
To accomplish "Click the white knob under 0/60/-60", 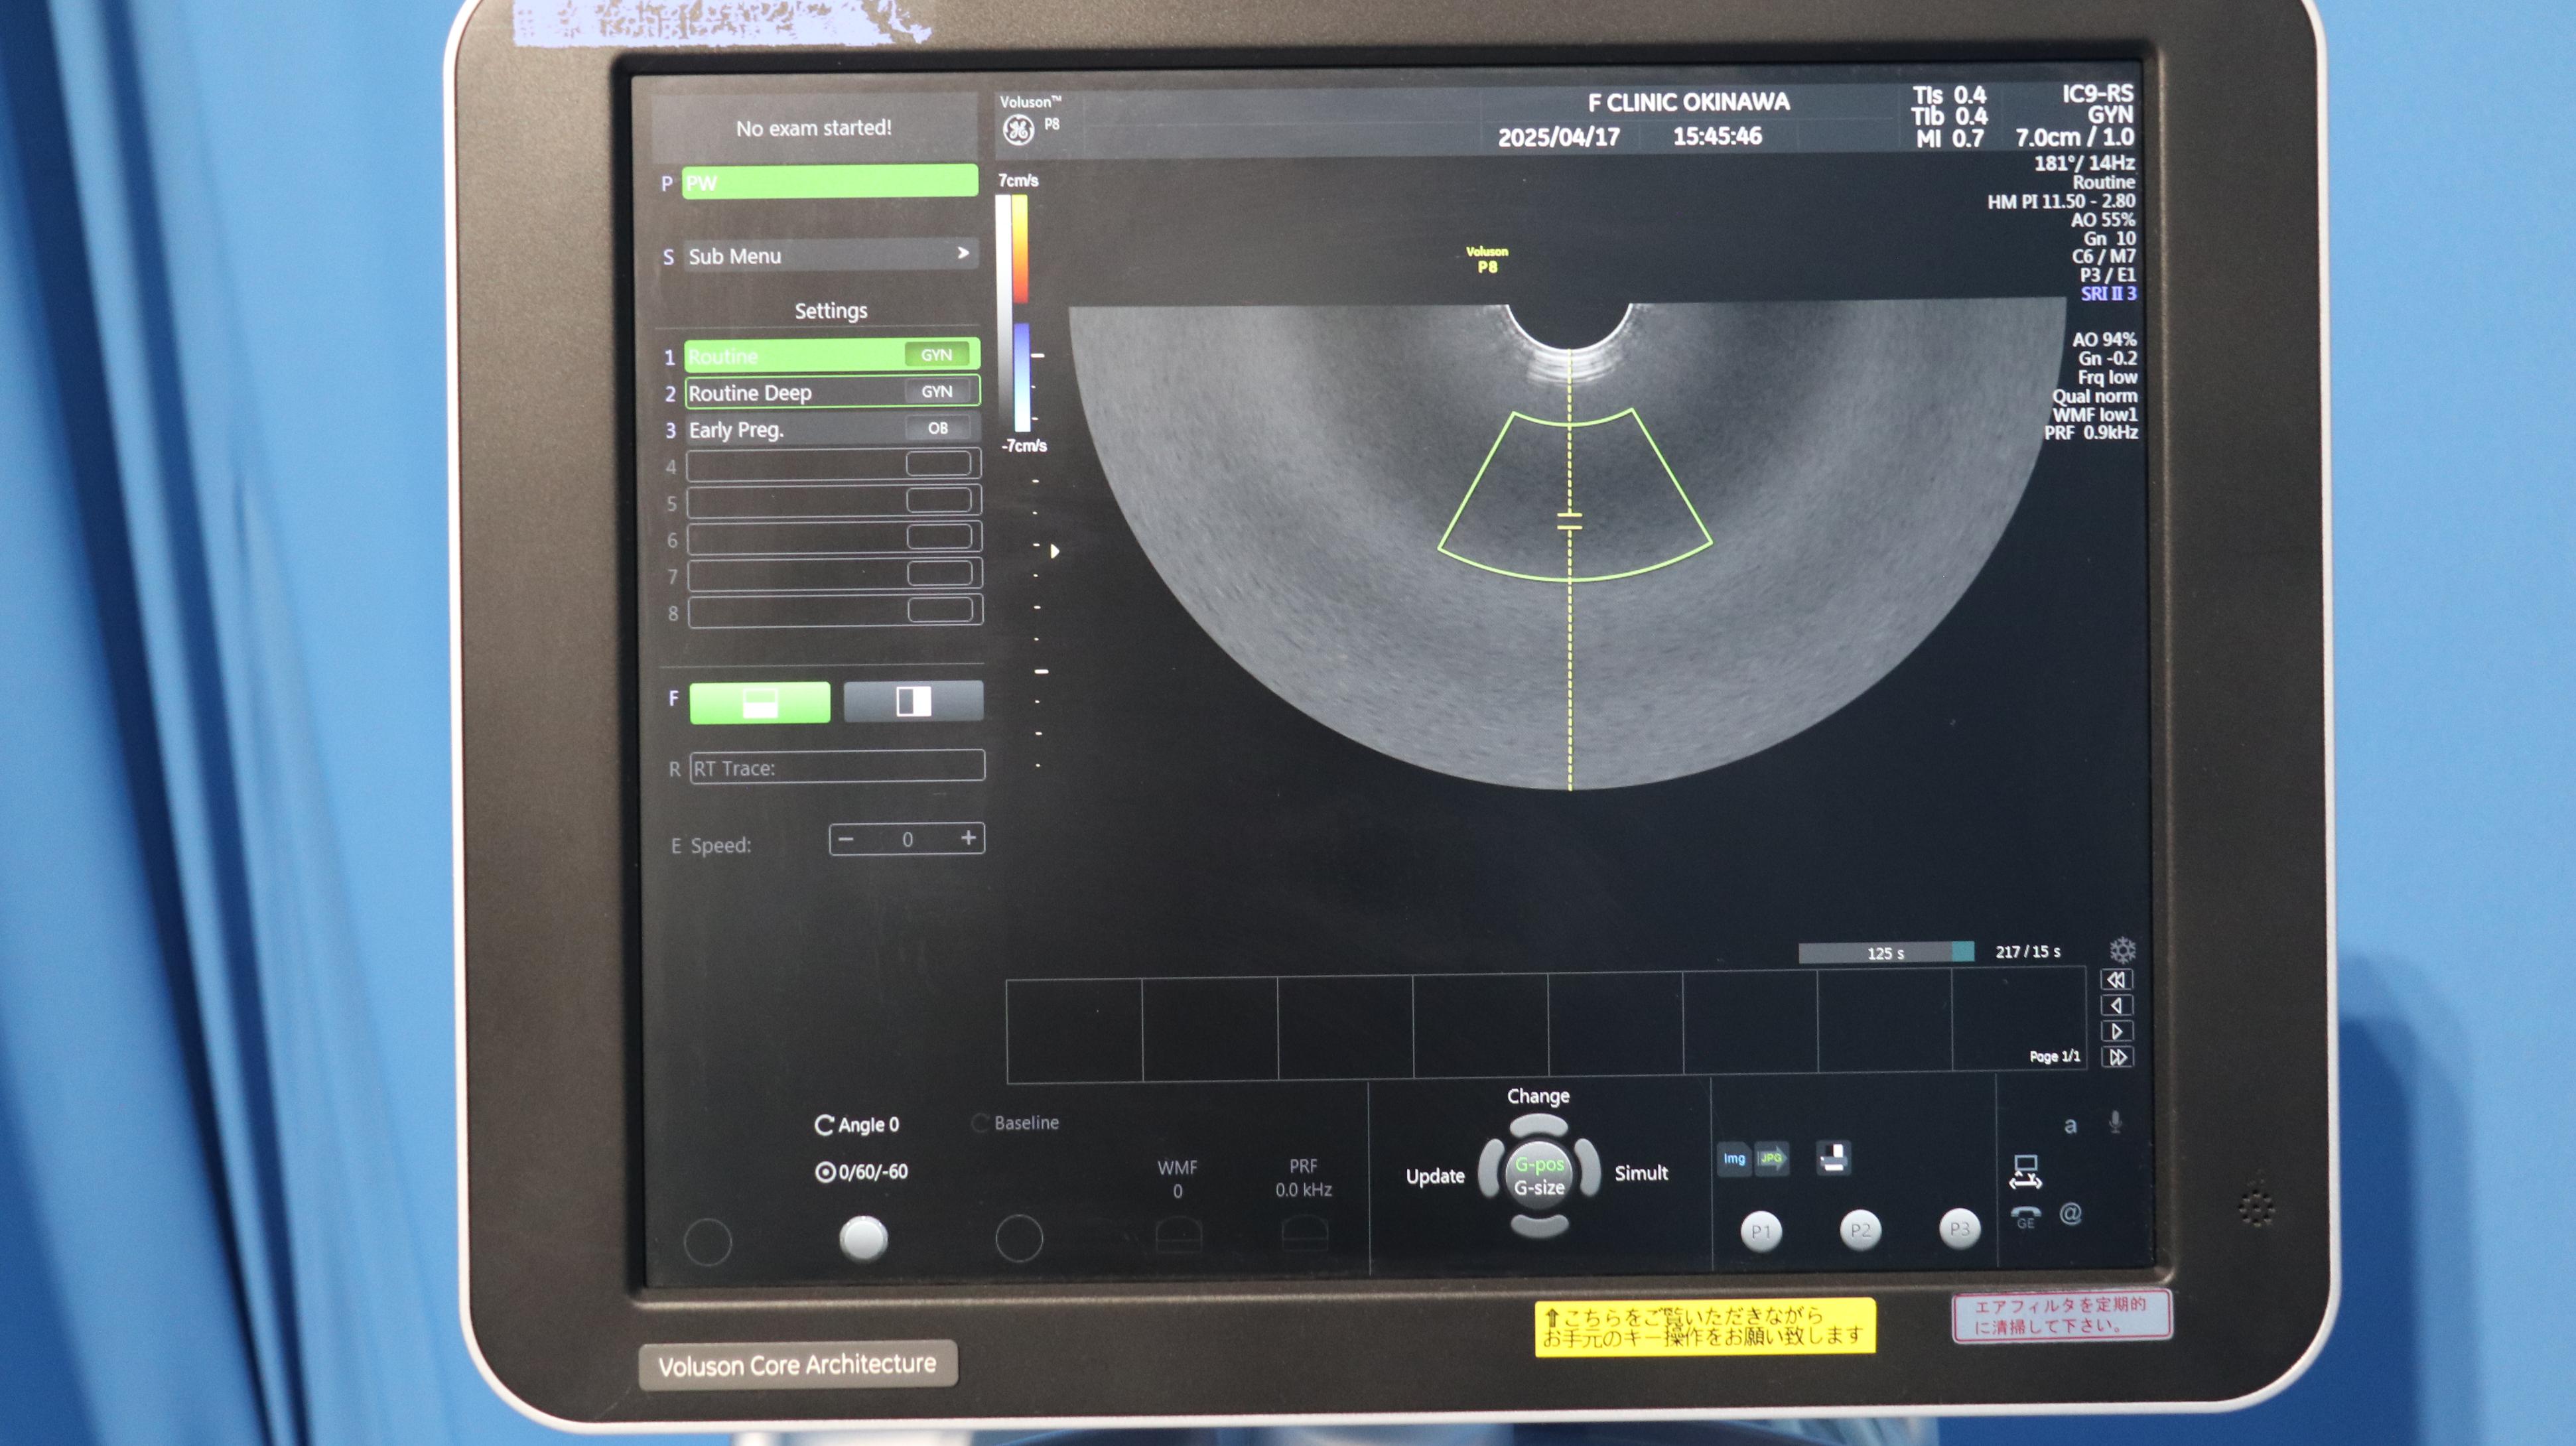I will (863, 1239).
